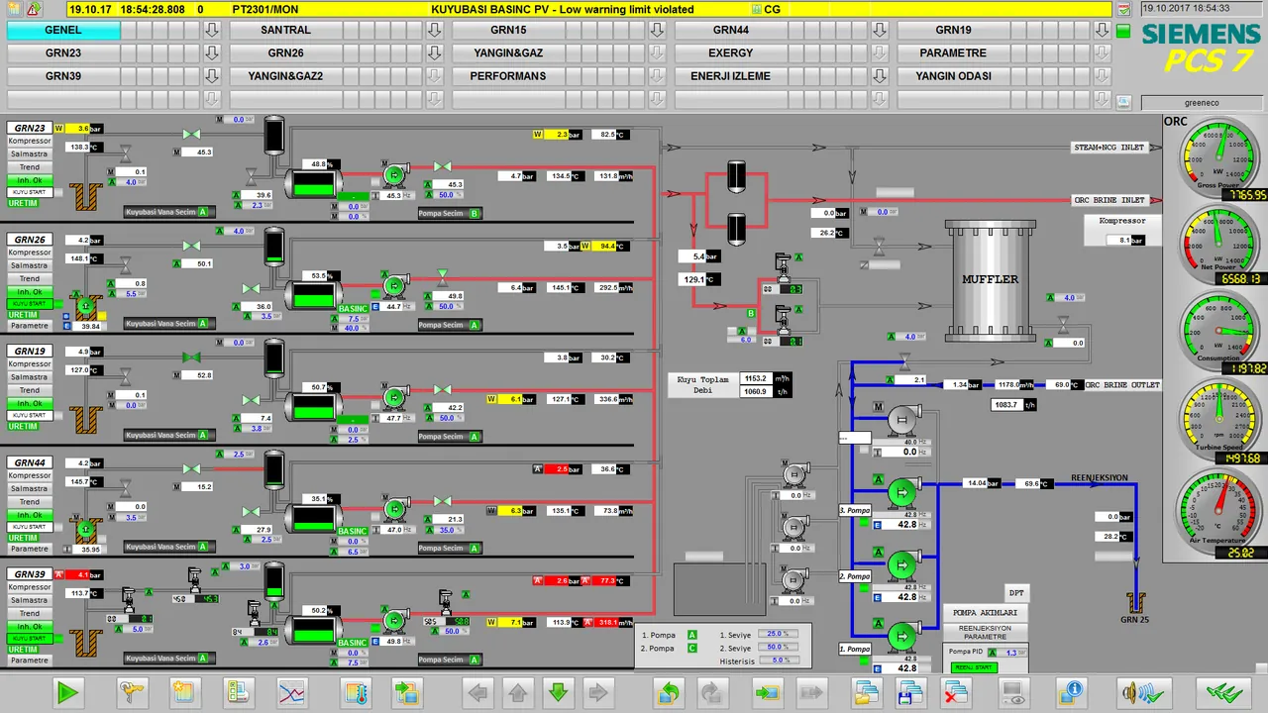Viewport: 1268px width, 713px height.
Task: Switch to the PERFORMANS overview tab
Action: [x=507, y=76]
